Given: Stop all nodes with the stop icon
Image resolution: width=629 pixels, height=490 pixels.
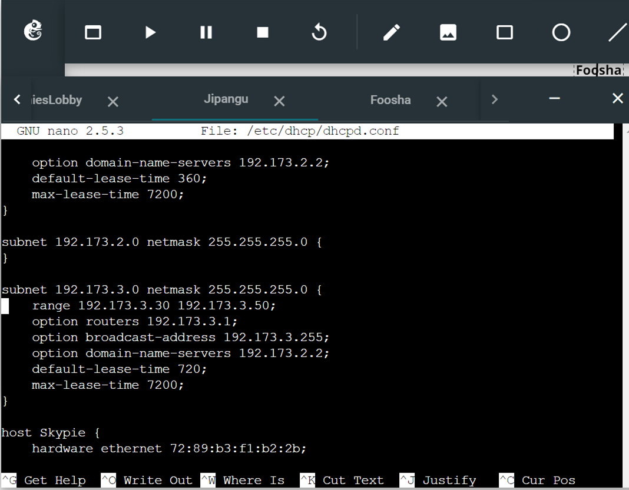Looking at the screenshot, I should pyautogui.click(x=263, y=32).
